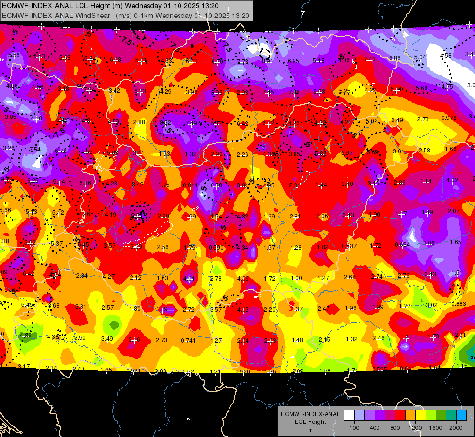
Task: Click the map value 4.01
Action: (x=189, y=279)
